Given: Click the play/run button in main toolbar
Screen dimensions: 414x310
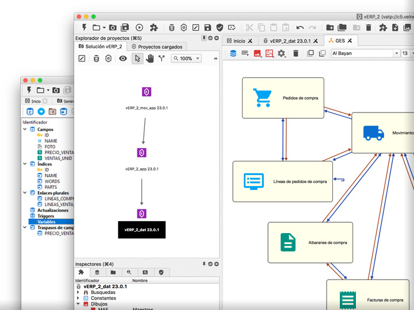Looking at the screenshot, I should 139,28.
